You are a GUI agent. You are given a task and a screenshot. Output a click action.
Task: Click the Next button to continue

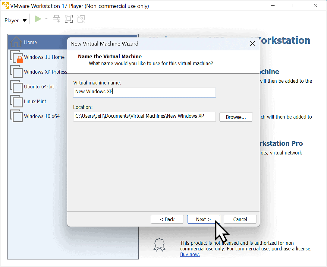pyautogui.click(x=203, y=219)
